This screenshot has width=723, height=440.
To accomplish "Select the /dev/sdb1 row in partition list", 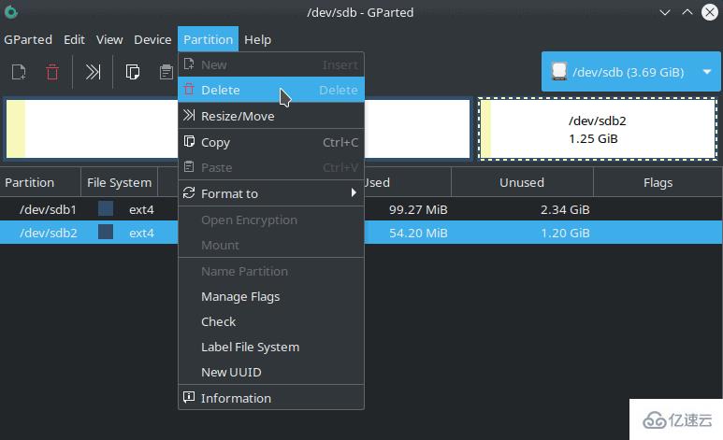I will pyautogui.click(x=361, y=209).
